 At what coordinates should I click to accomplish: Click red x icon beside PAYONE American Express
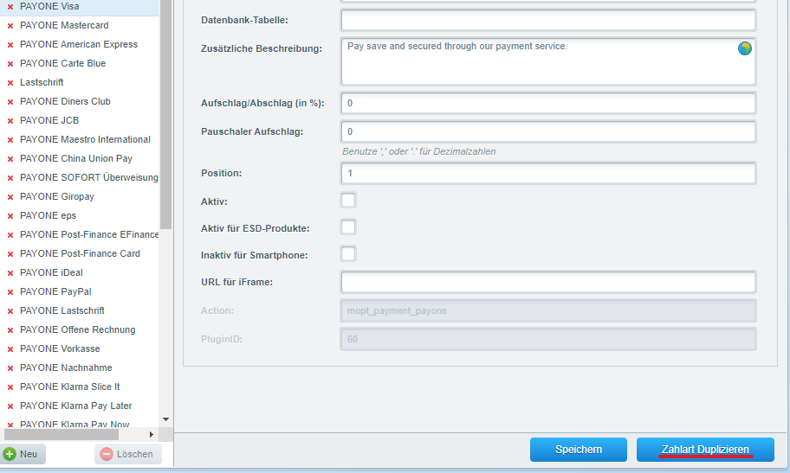(x=10, y=45)
